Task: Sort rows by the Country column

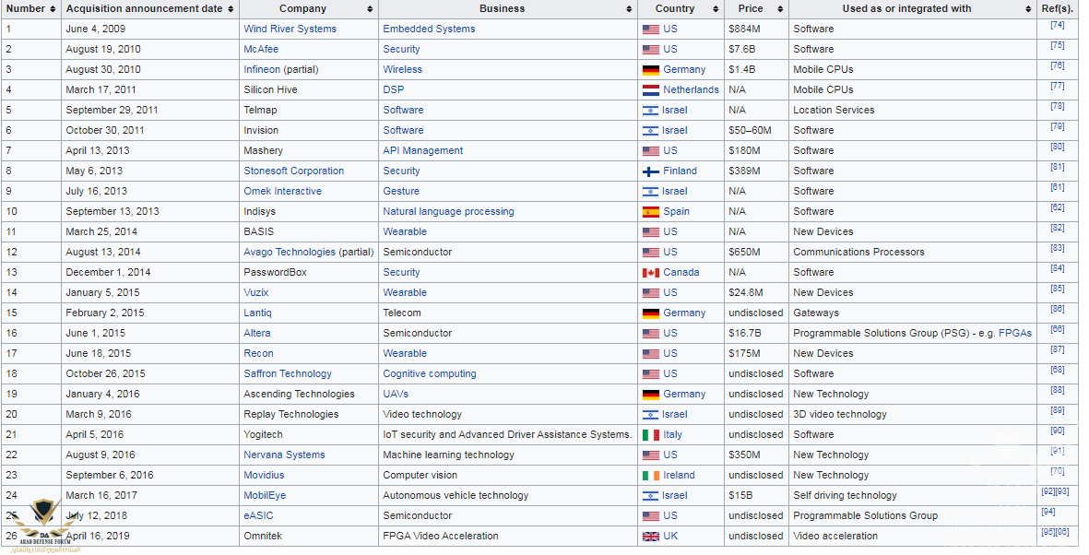Action: (716, 9)
